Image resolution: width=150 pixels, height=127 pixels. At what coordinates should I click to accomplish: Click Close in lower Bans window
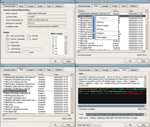(68, 125)
